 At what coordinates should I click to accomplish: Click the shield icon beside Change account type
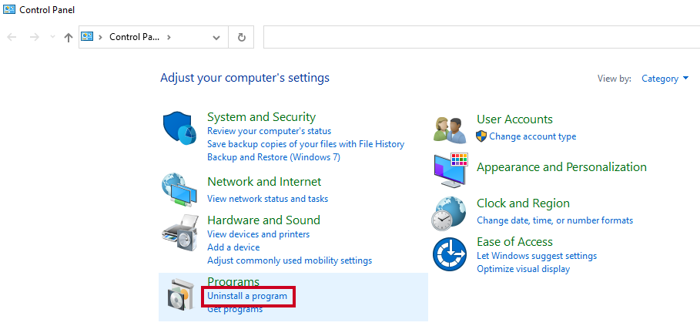coord(481,136)
